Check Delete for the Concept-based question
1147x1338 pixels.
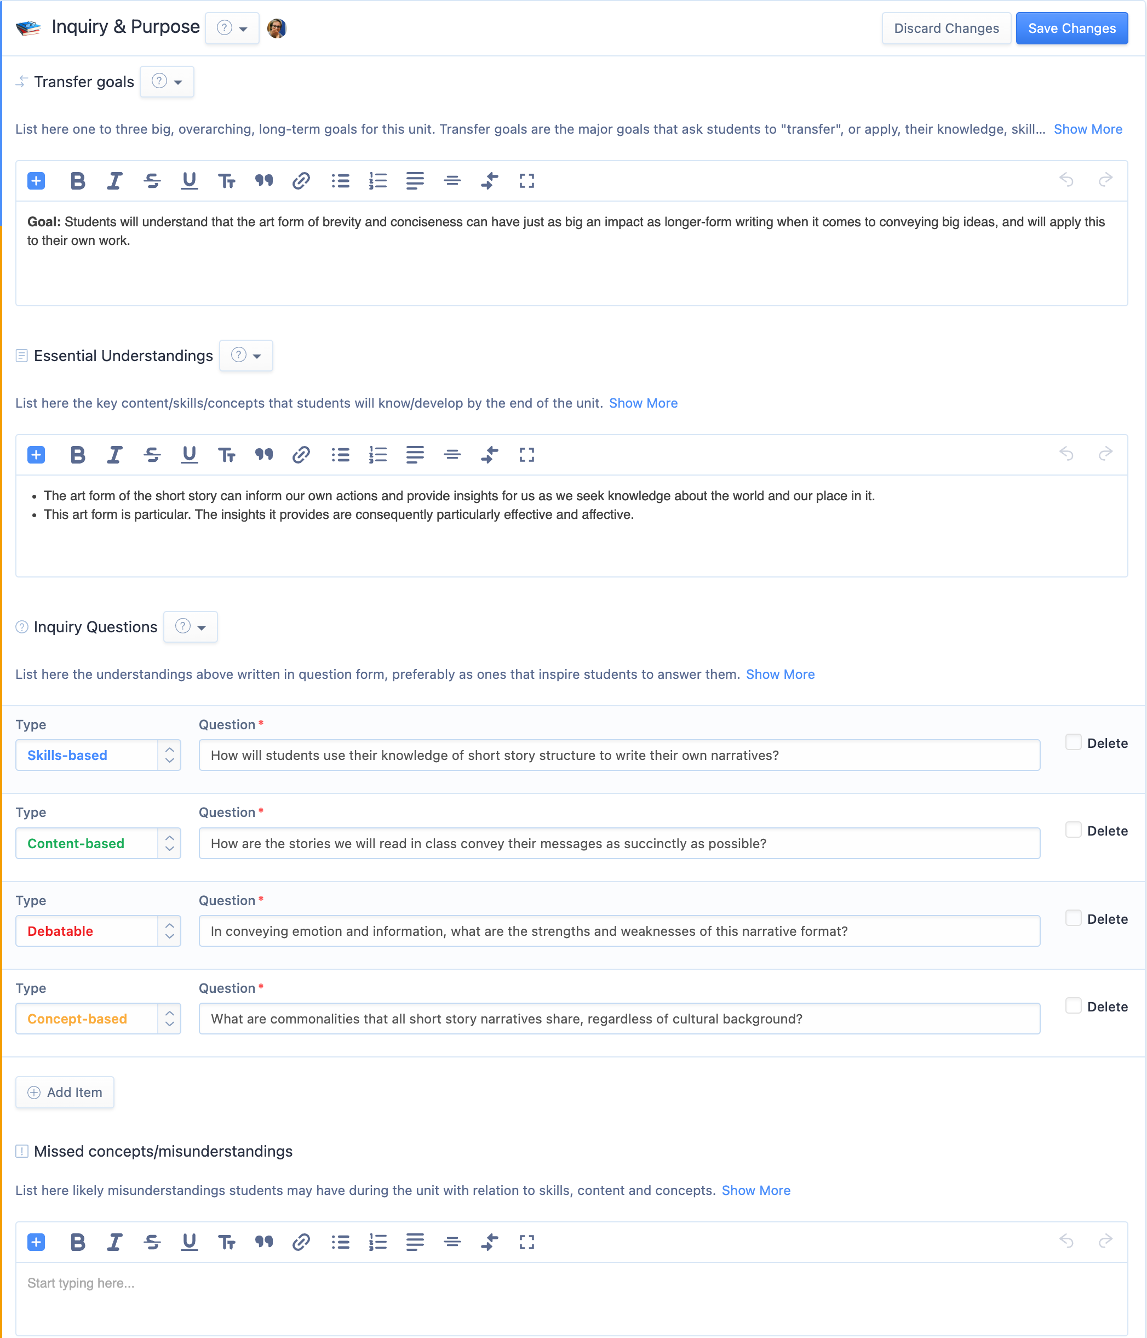(1073, 1005)
